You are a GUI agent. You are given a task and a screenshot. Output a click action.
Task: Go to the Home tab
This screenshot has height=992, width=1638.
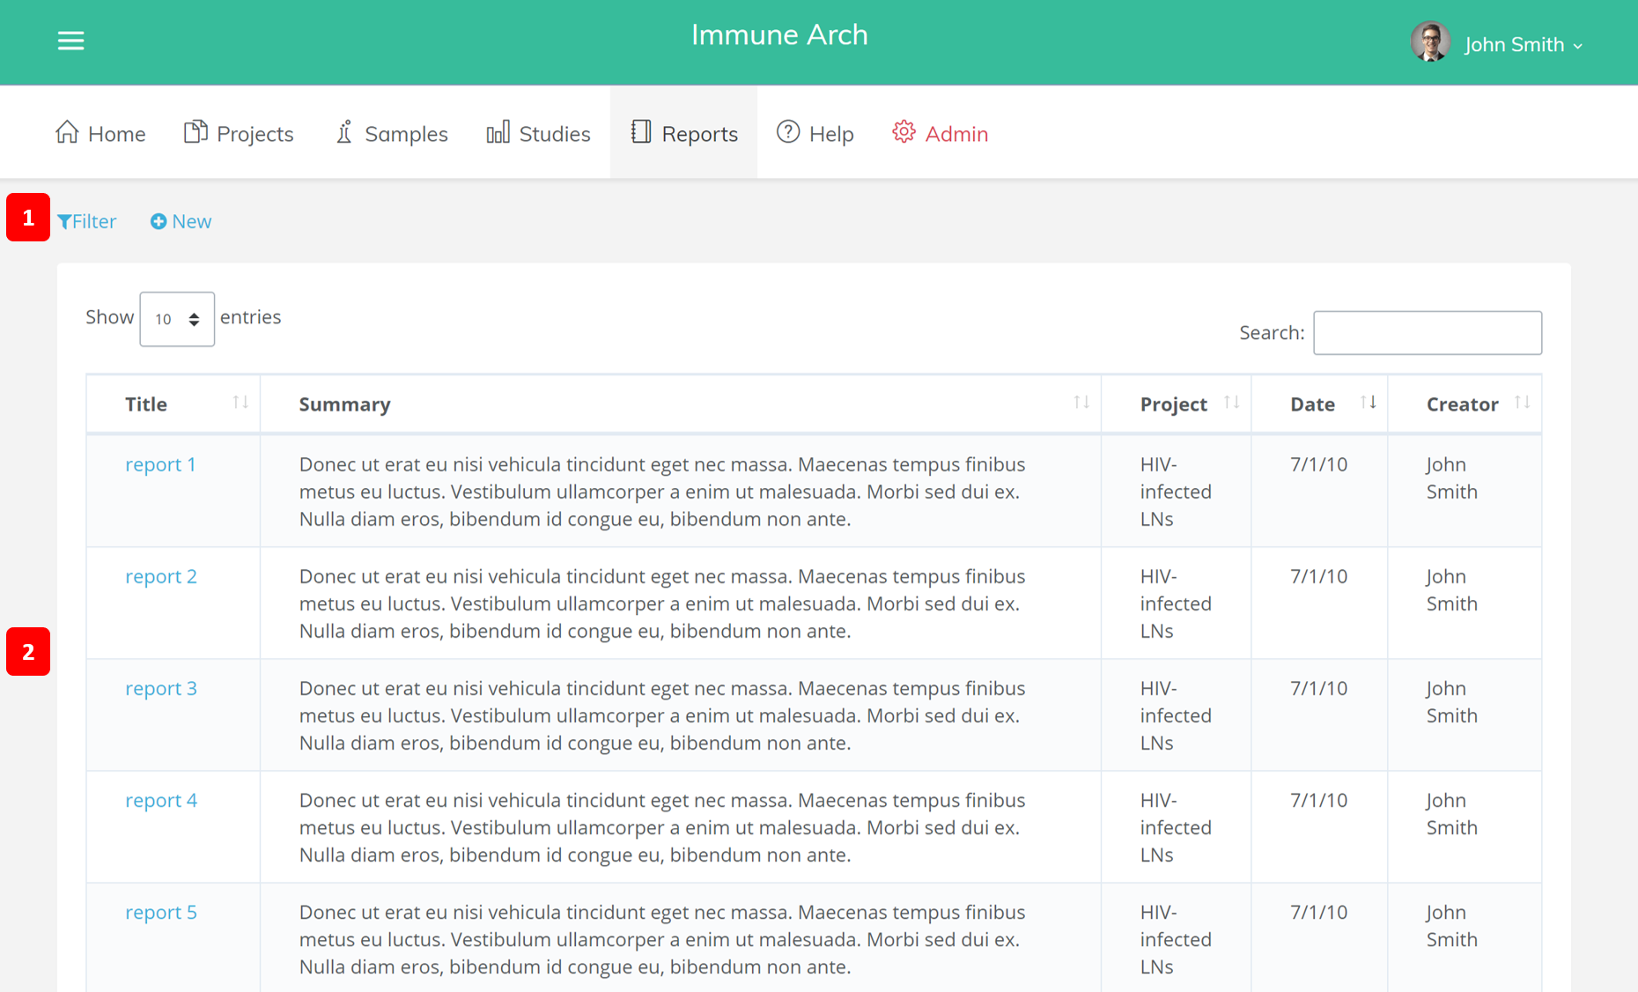coord(100,133)
